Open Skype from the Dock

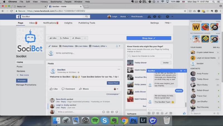pos(105,120)
